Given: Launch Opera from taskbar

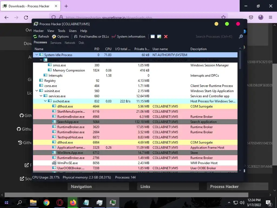Looking at the screenshot, I should tap(60, 203).
